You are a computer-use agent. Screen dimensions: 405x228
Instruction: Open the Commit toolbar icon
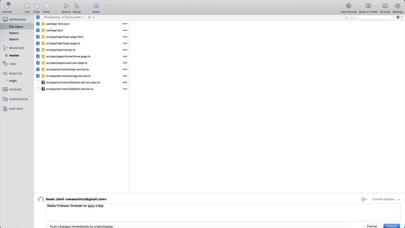pyautogui.click(x=7, y=6)
